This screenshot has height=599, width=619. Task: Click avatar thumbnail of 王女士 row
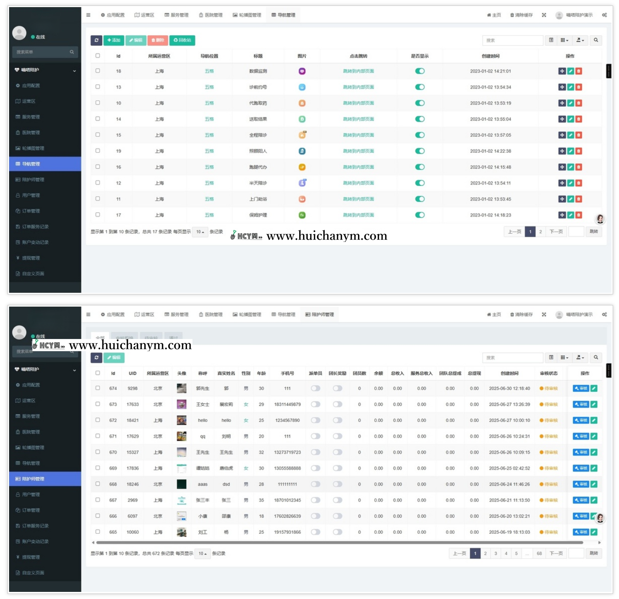click(181, 404)
